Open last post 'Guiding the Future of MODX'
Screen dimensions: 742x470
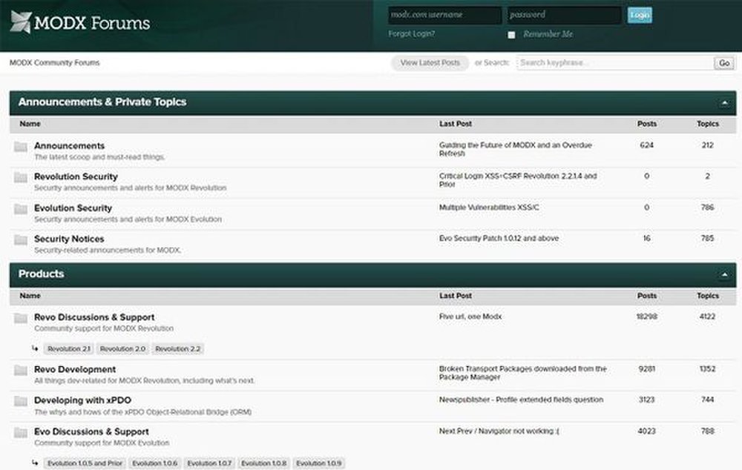pyautogui.click(x=516, y=150)
